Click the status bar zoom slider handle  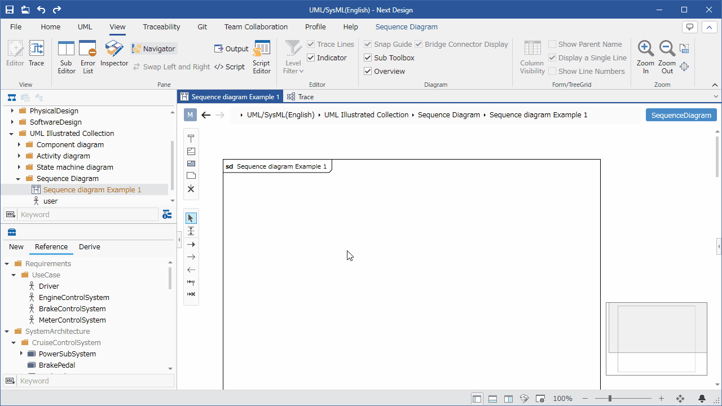[610, 399]
